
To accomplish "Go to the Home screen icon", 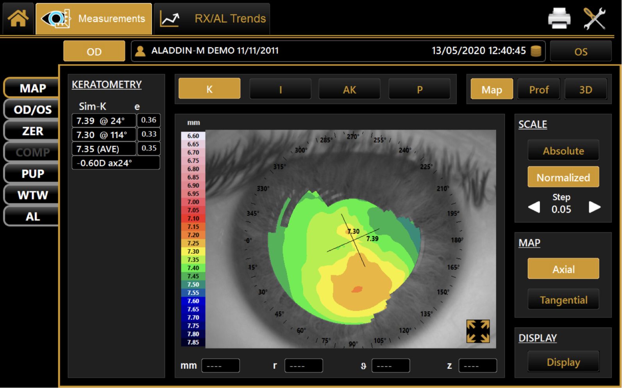I will pyautogui.click(x=18, y=18).
